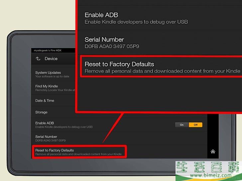Viewport: 242px width, 181px height.
Task: Tap Reset to Factory Defaults on tablet
Action: pyautogui.click(x=79, y=152)
